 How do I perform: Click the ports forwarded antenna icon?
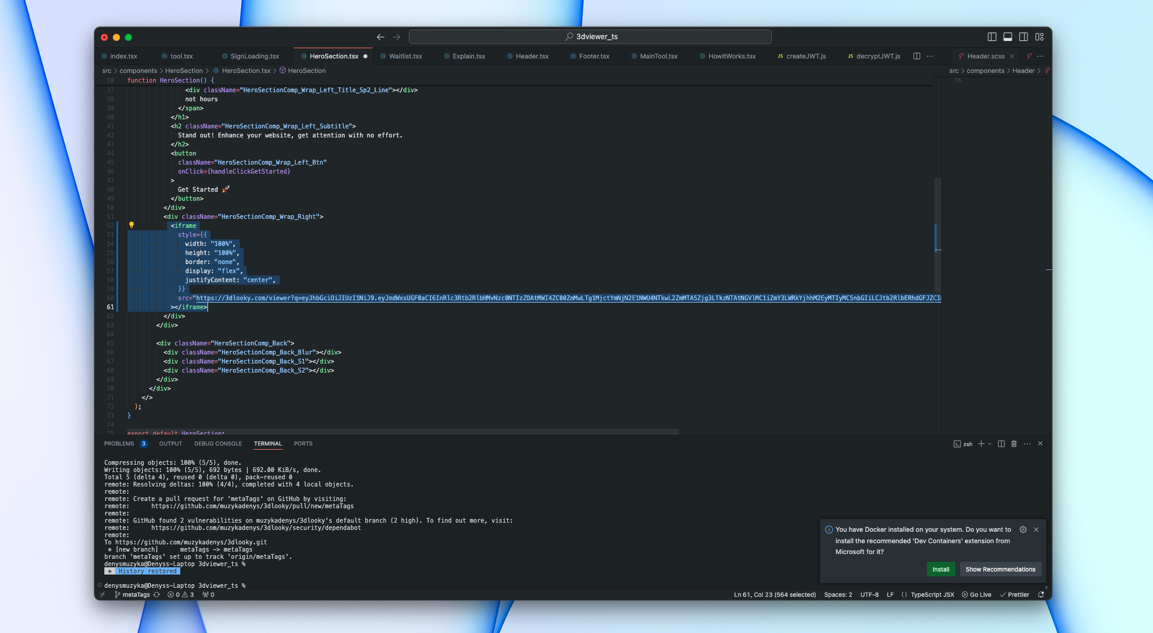(208, 594)
